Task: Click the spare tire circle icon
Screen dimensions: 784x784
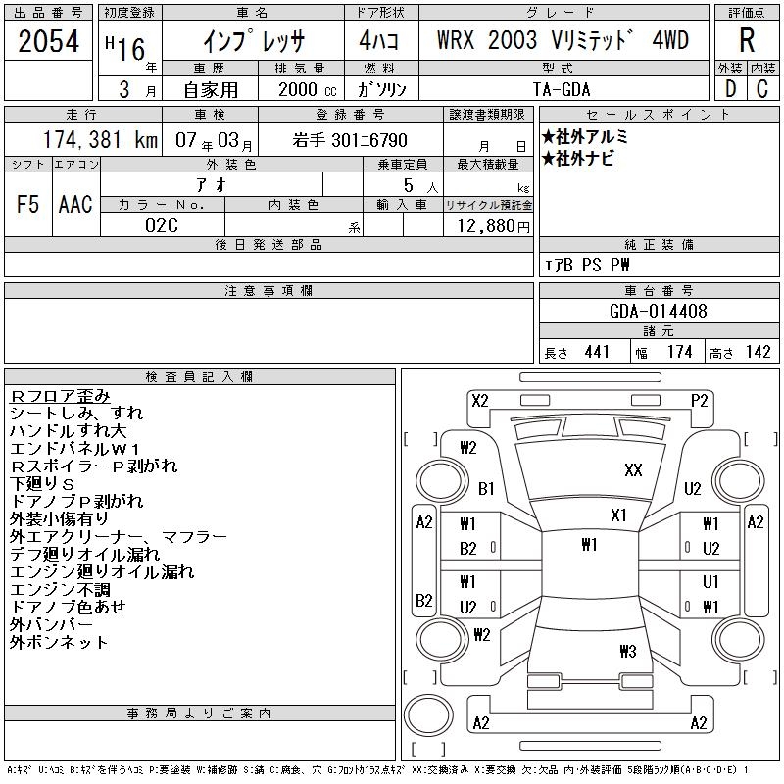Action: [x=428, y=715]
